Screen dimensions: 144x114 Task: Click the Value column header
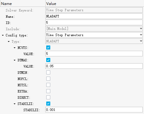(x=95, y=3)
